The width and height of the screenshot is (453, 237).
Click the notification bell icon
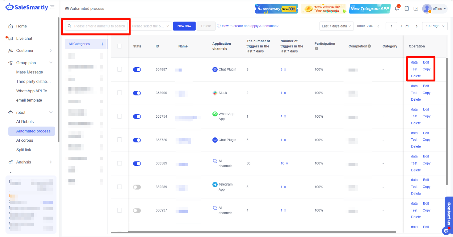pyautogui.click(x=397, y=8)
